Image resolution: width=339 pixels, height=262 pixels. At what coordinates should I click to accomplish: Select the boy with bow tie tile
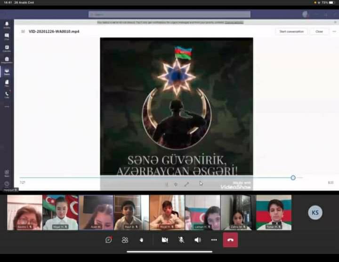pos(274,212)
